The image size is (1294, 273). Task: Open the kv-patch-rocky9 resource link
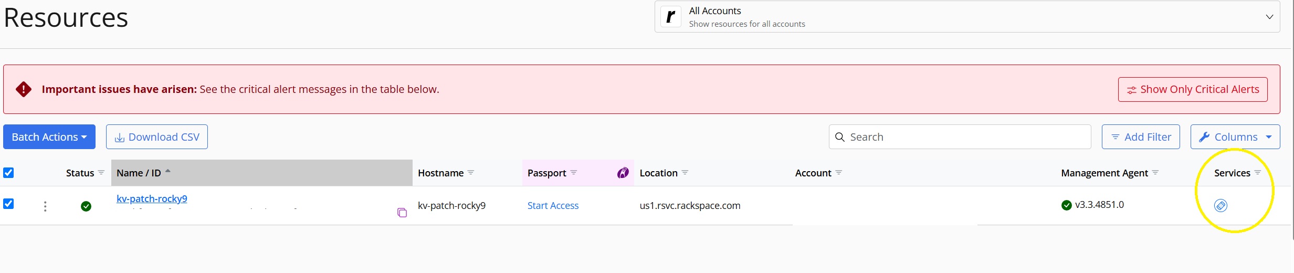coord(152,198)
